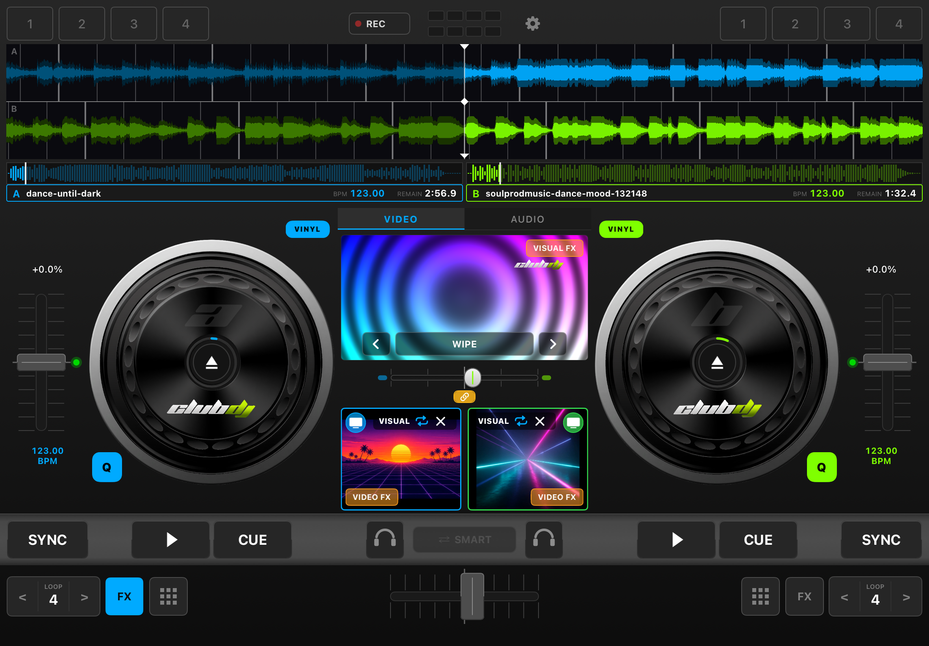
Task: Click deck A pitch fader handle
Action: tap(41, 362)
